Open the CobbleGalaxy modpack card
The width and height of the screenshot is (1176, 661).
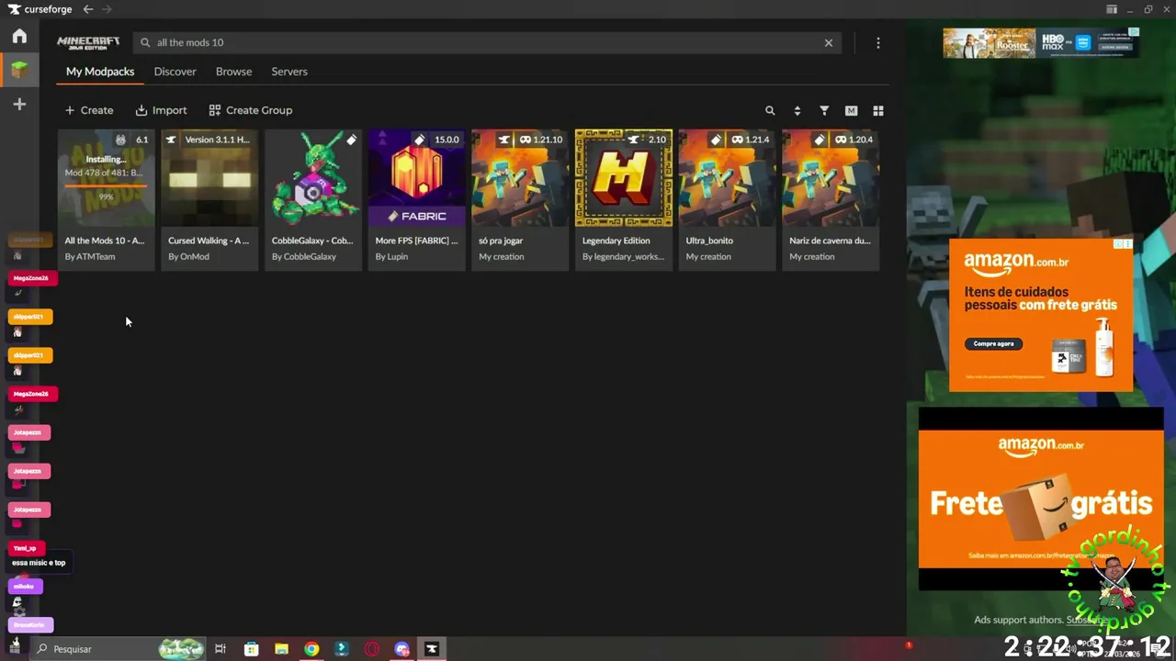[313, 199]
